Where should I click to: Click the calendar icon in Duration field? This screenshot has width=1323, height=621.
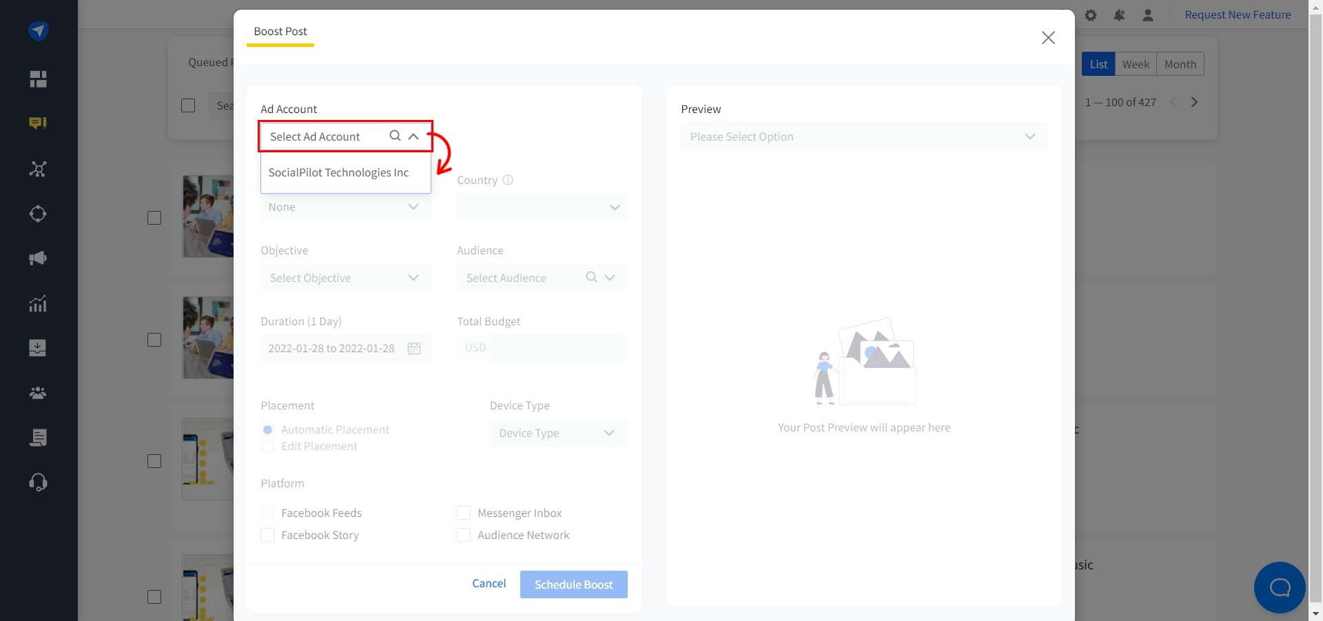[414, 348]
